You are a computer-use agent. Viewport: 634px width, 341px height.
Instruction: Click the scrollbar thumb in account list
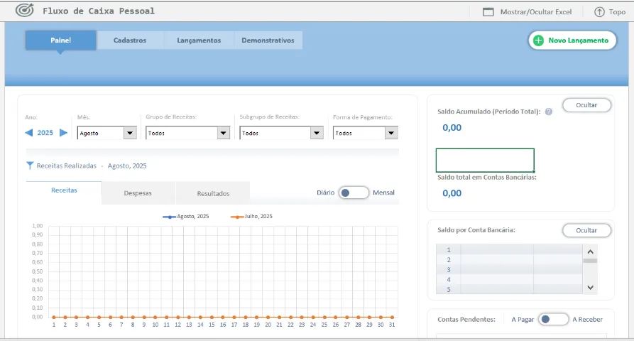click(590, 261)
